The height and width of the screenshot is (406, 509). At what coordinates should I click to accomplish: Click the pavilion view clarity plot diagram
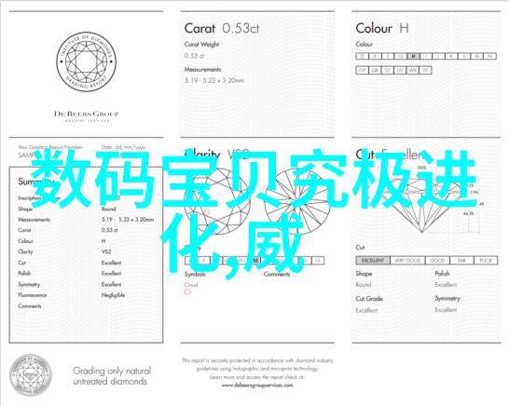297,201
